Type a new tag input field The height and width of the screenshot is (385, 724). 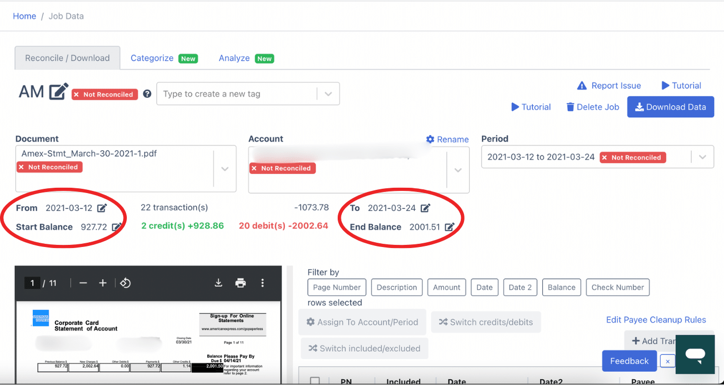click(237, 94)
